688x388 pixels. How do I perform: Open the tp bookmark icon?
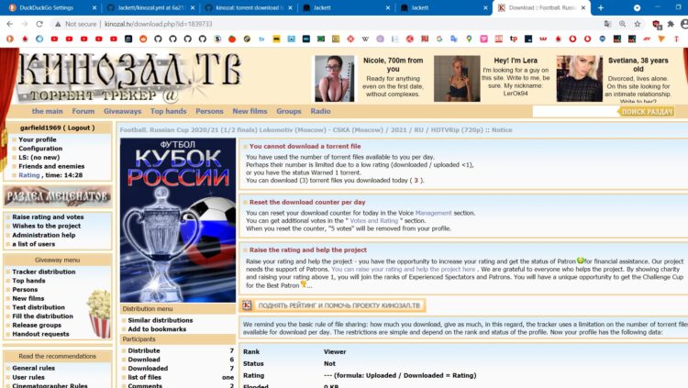point(514,39)
